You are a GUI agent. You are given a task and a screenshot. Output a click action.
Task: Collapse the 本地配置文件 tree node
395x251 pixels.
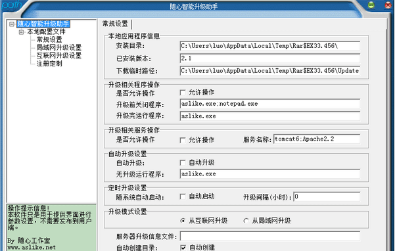[x=22, y=32]
